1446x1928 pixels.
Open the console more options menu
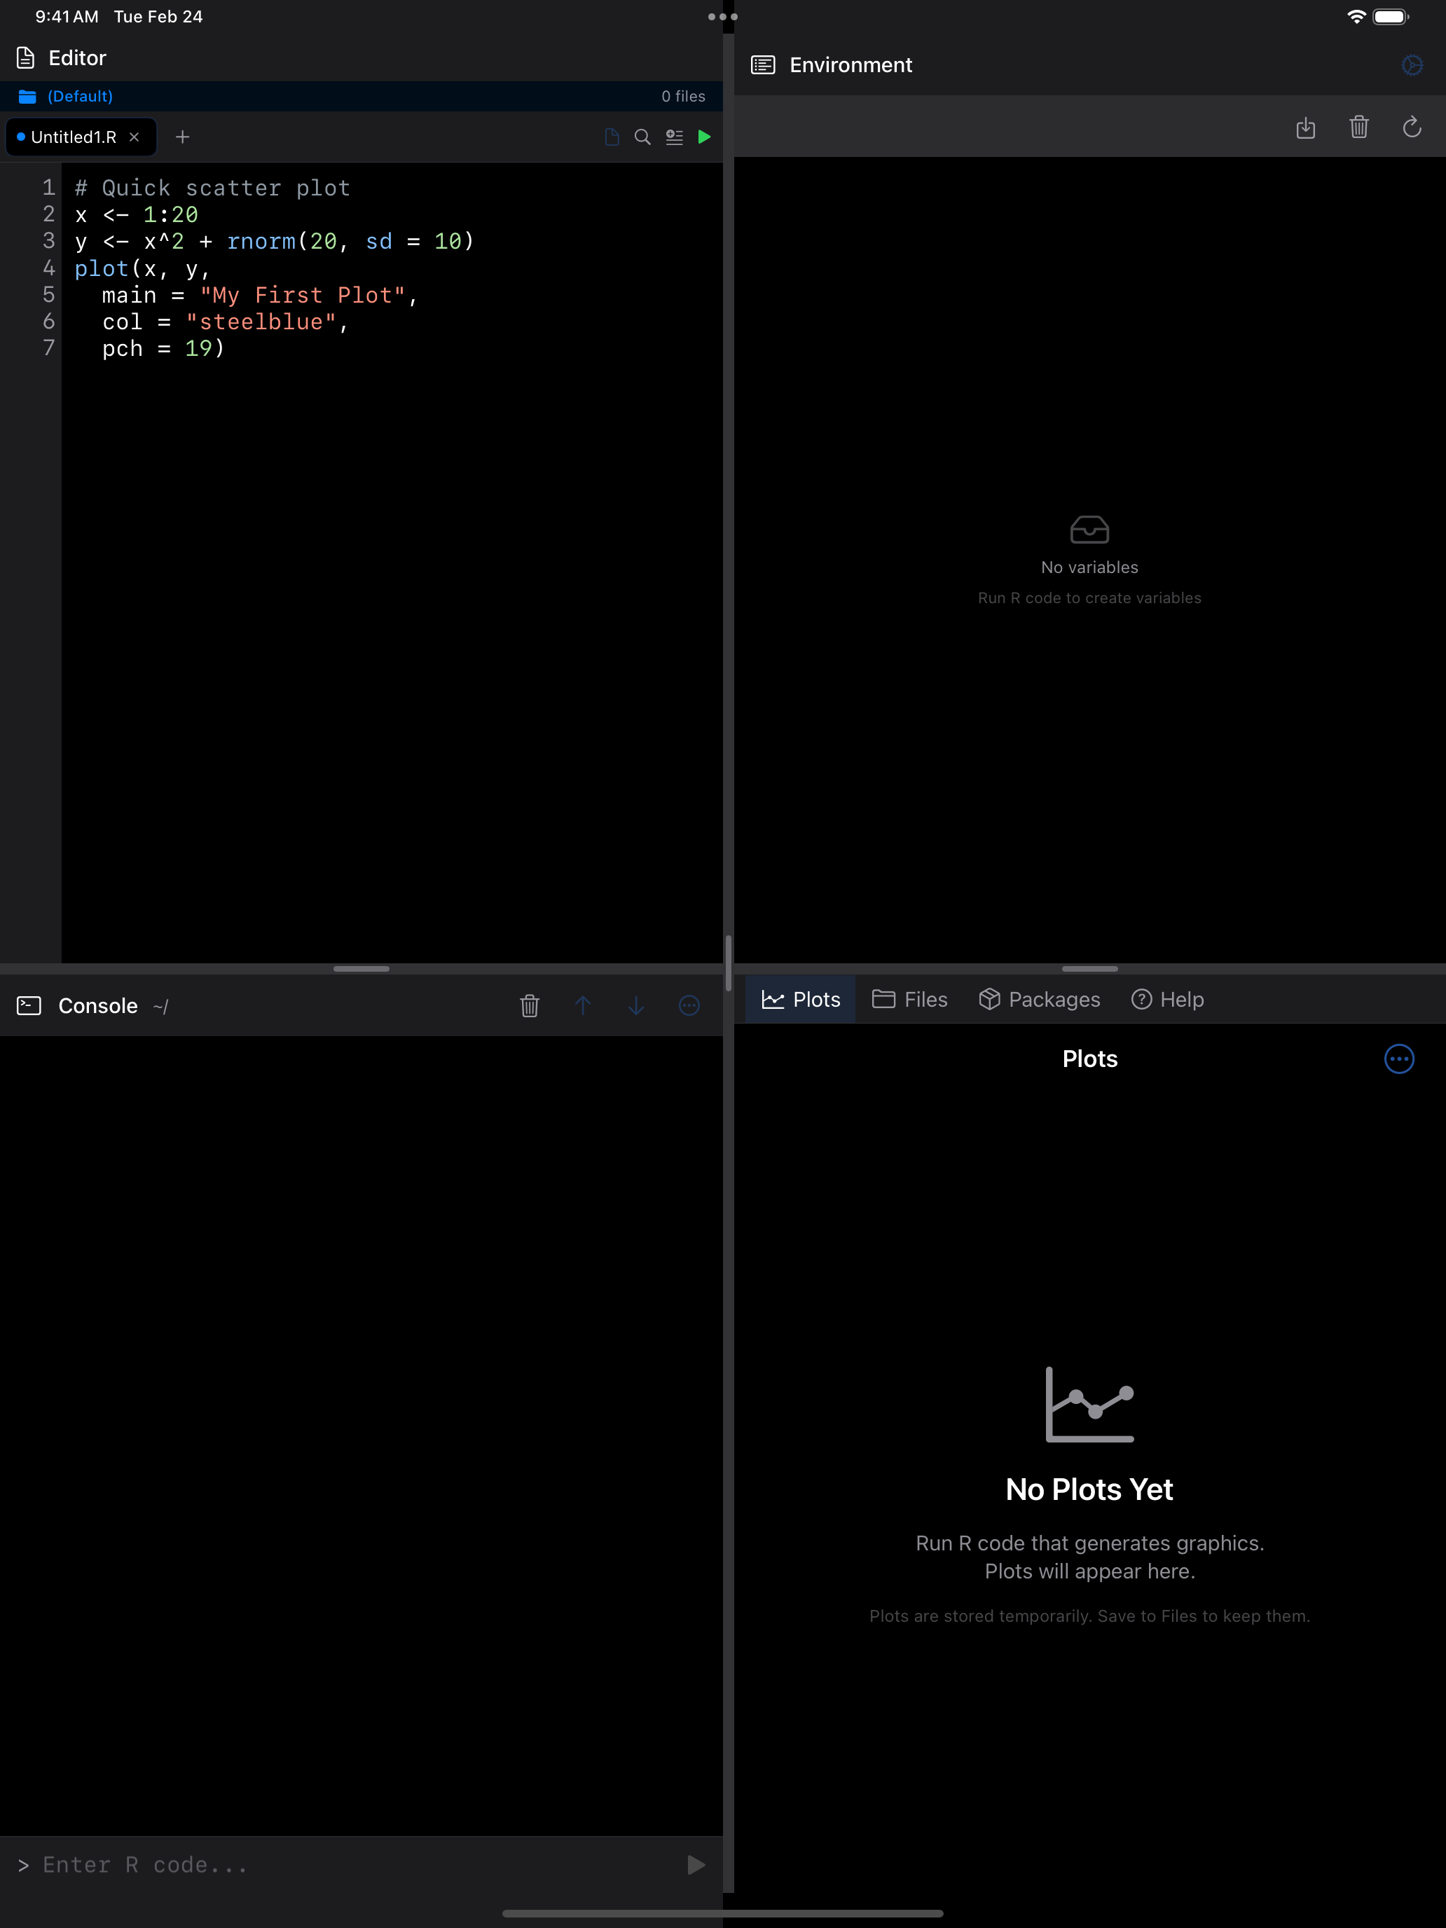click(689, 1006)
